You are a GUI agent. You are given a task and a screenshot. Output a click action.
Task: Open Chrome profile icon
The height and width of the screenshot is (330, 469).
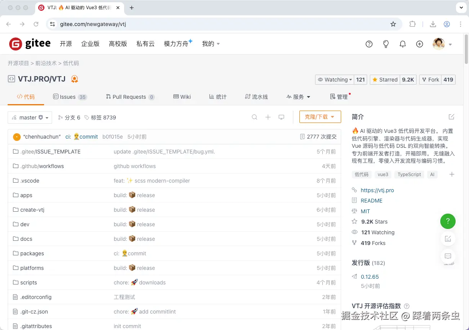447,24
